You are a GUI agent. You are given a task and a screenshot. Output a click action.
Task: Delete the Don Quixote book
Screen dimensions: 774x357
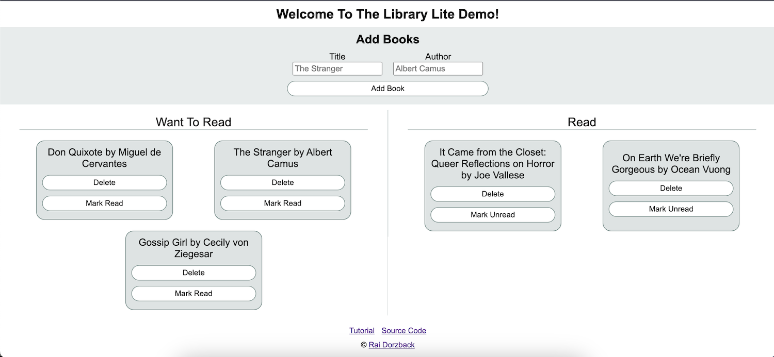104,182
